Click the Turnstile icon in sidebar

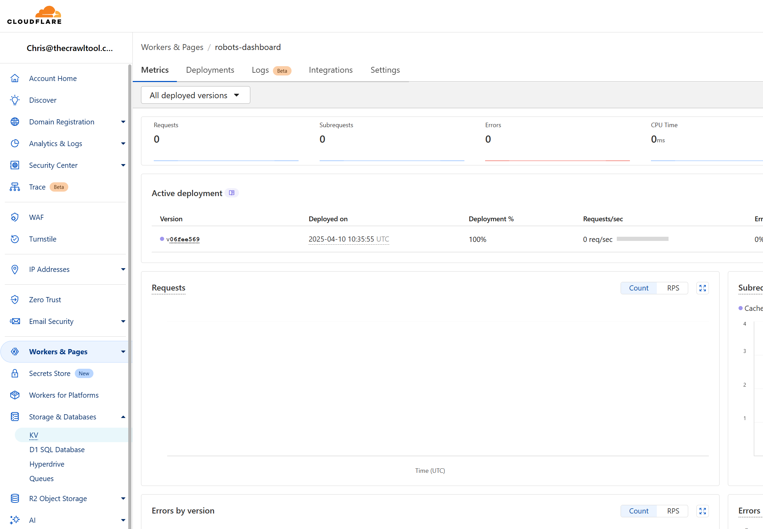click(15, 239)
